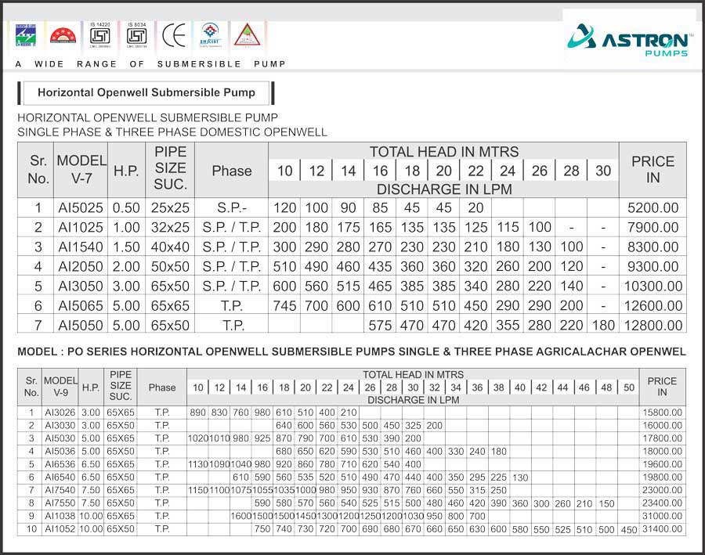Click price '19600.00'

(662, 464)
